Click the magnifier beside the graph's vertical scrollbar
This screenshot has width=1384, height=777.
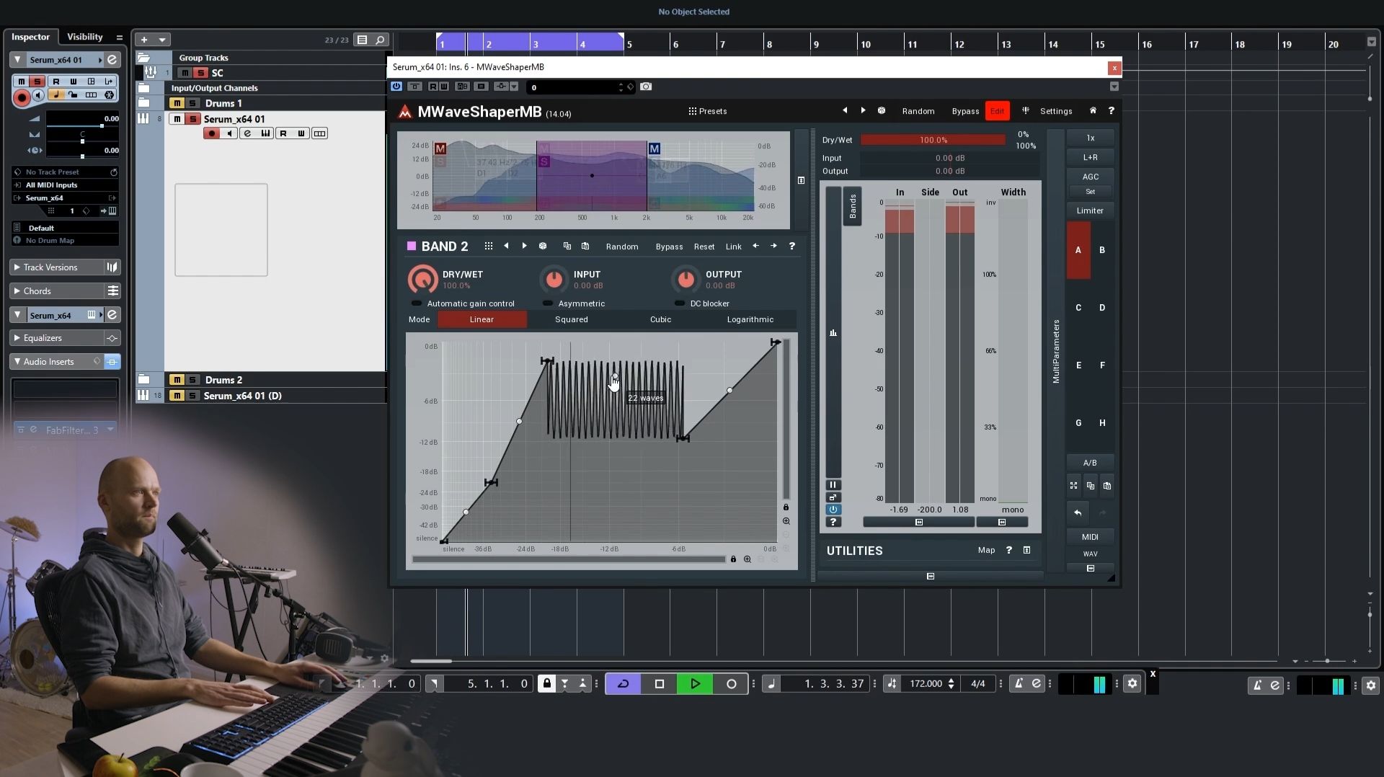[x=786, y=521]
